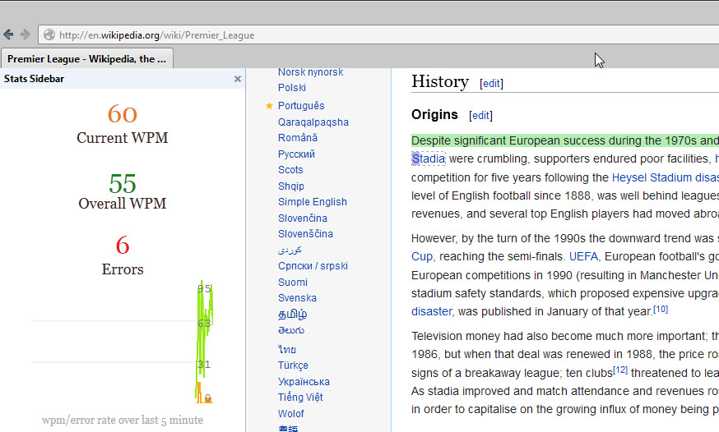Image resolution: width=719 pixels, height=432 pixels.
Task: Open the Svenska language link
Action: [297, 298]
